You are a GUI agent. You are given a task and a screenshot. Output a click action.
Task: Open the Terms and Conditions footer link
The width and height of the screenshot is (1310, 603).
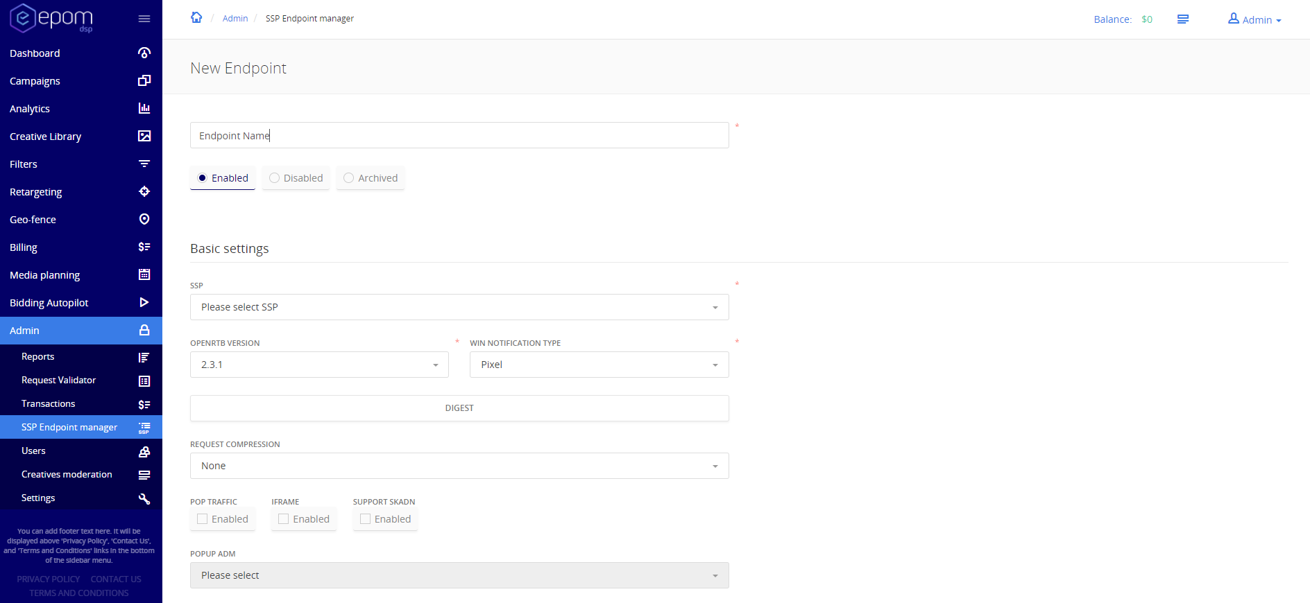pyautogui.click(x=79, y=593)
